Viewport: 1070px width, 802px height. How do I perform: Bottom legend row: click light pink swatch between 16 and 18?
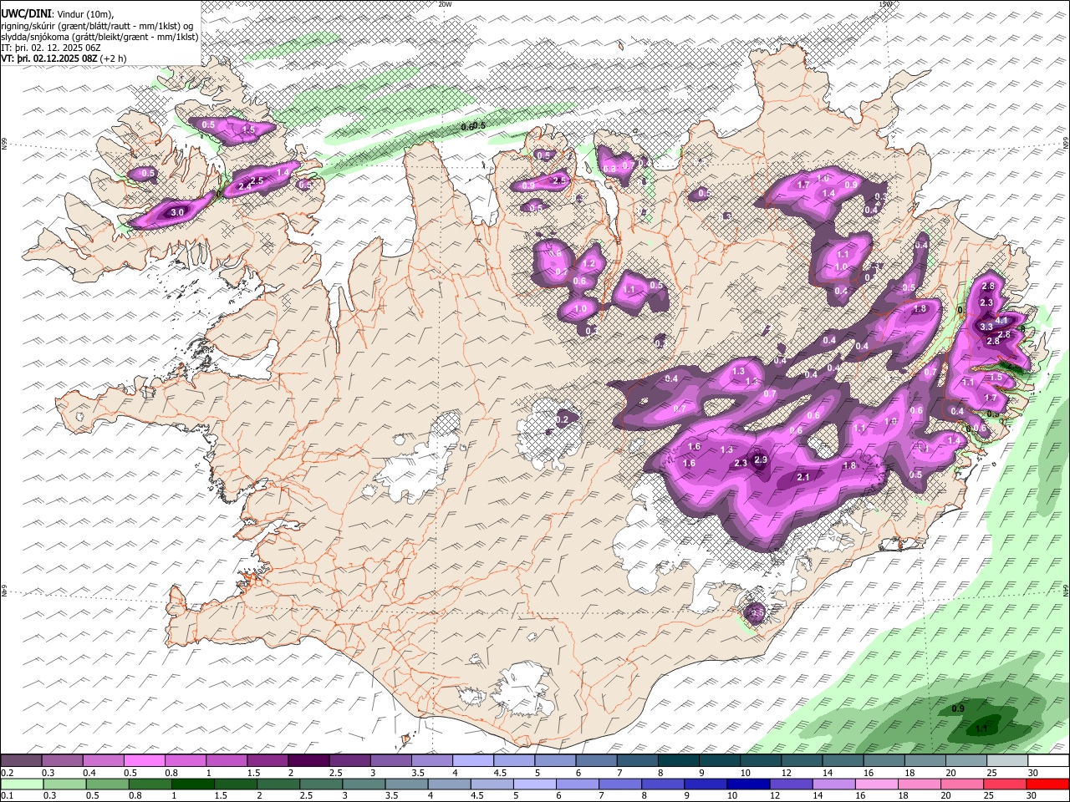[878, 784]
